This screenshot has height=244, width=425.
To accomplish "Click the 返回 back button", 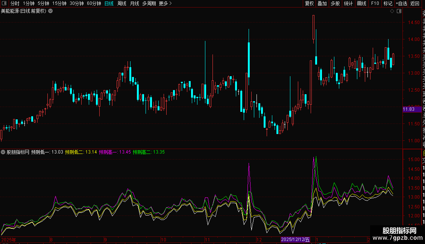I will click(x=415, y=3).
